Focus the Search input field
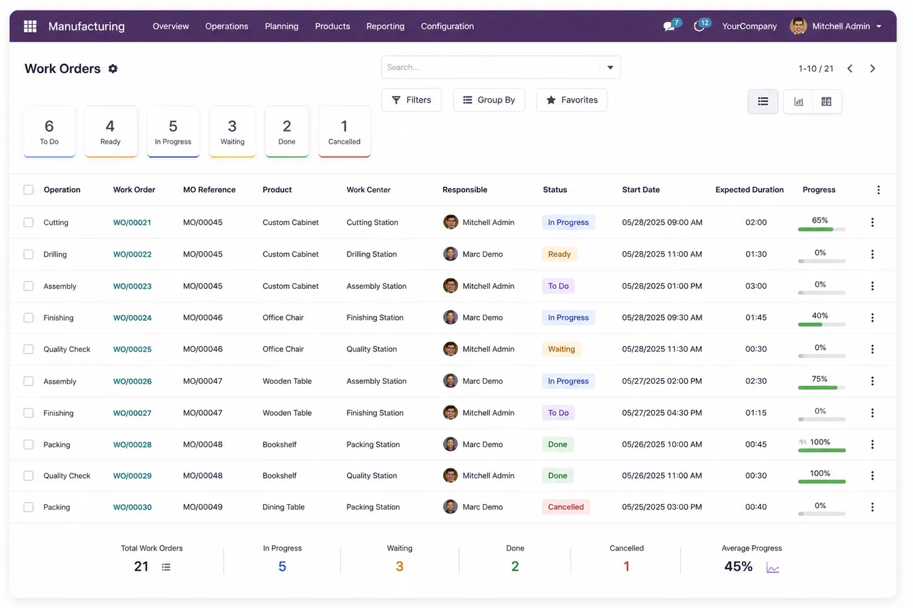This screenshot has width=913, height=608. click(491, 67)
